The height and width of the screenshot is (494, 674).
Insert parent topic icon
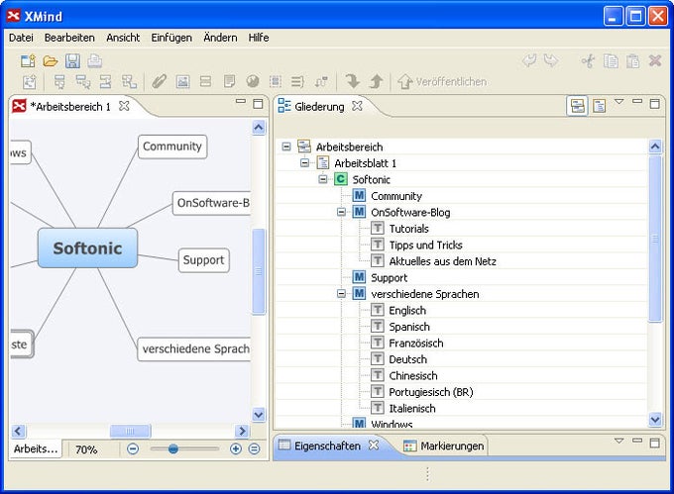[129, 81]
